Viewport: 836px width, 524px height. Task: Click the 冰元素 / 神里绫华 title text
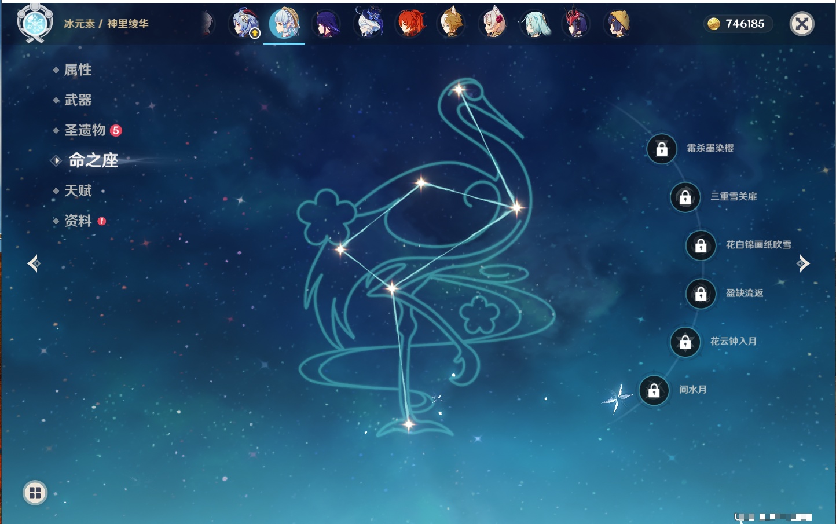[106, 24]
